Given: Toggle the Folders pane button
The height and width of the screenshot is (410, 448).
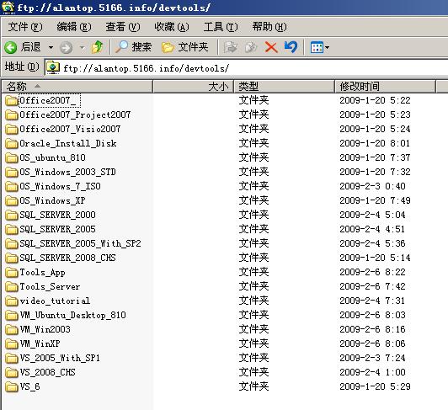Looking at the screenshot, I should point(185,47).
